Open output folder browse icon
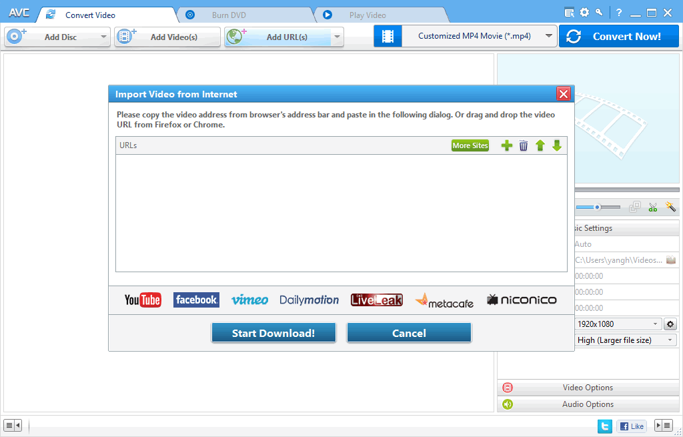The width and height of the screenshot is (683, 437). [671, 260]
